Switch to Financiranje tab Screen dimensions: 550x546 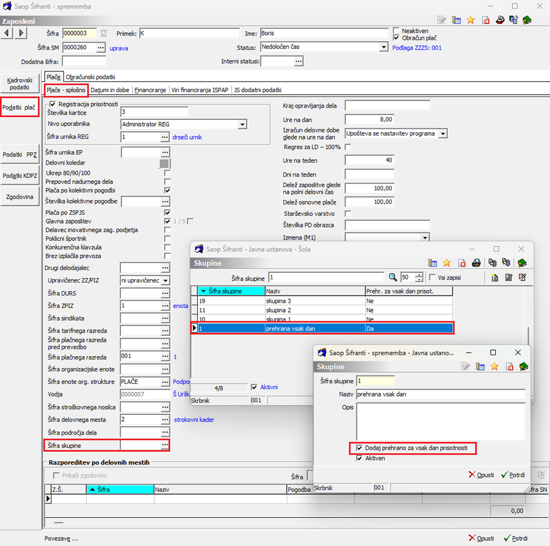[x=150, y=90]
